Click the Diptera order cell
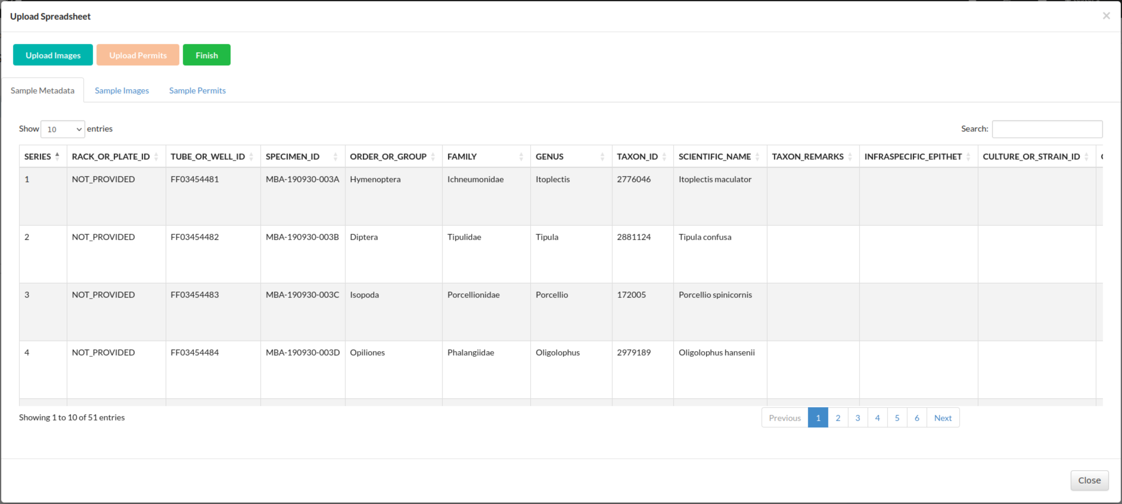This screenshot has height=504, width=1122. [x=393, y=254]
